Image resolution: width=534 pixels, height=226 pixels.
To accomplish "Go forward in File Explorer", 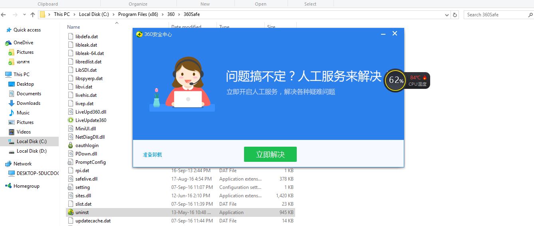I will (14, 14).
